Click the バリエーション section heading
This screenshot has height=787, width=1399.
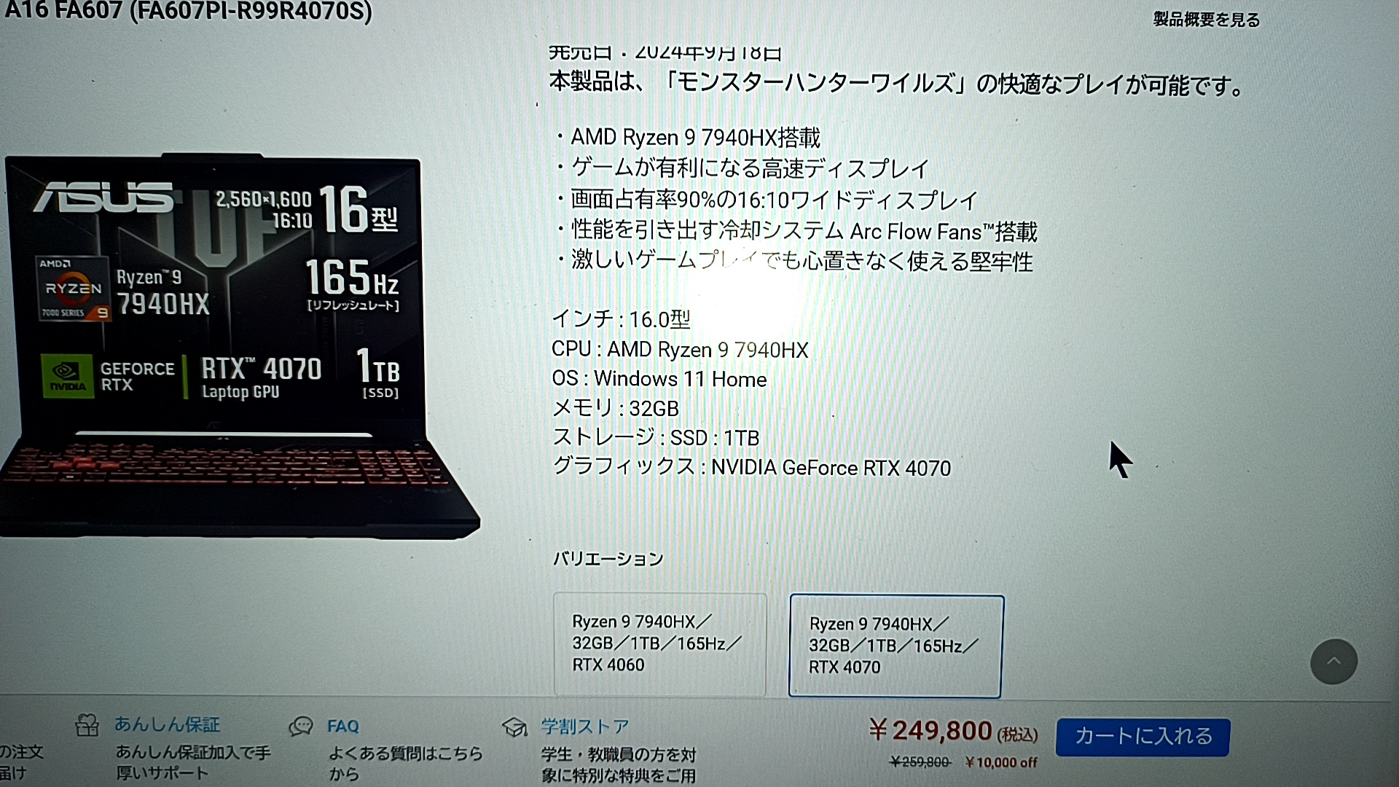point(608,559)
